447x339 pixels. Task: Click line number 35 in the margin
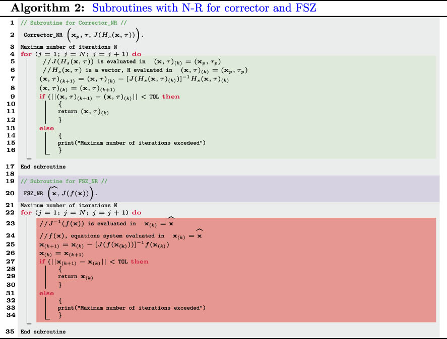tap(9, 332)
